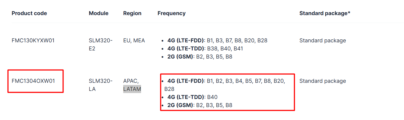Click the Product code column header
Viewport: 404px width, 120px height.
tap(29, 13)
